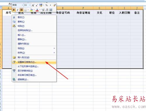Select column E header
Viewport: 146px width, 111px height.
point(63,8)
